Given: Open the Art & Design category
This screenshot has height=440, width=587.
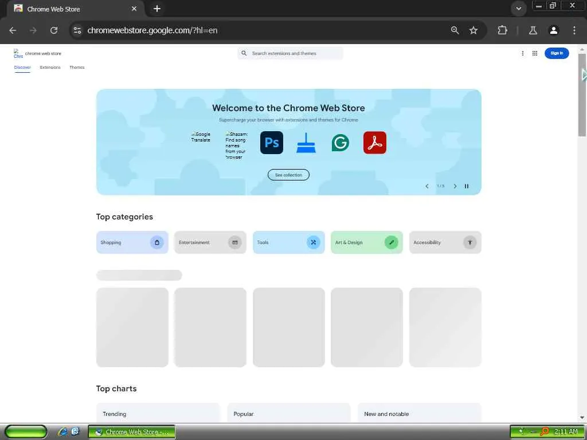Looking at the screenshot, I should pos(367,242).
